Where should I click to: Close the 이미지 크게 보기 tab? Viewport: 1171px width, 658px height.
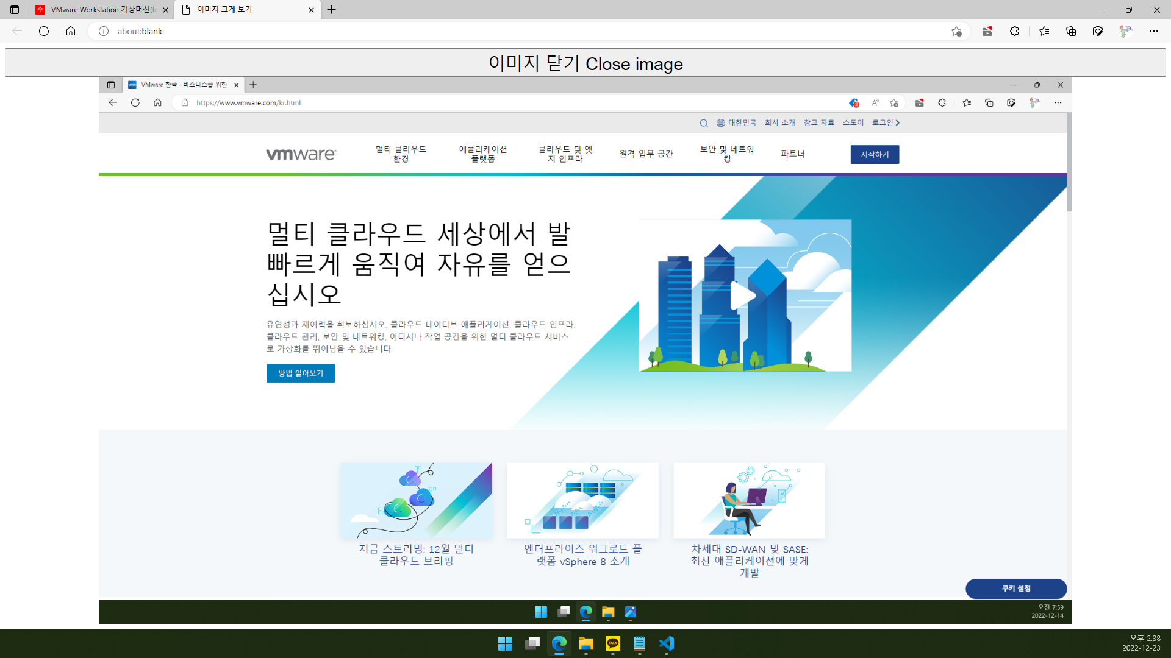tap(311, 10)
